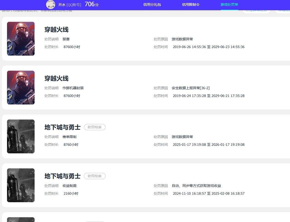Click 处罚结束 badge on the 榜单限制 record
Screen dimensions: 290x222
[95, 127]
